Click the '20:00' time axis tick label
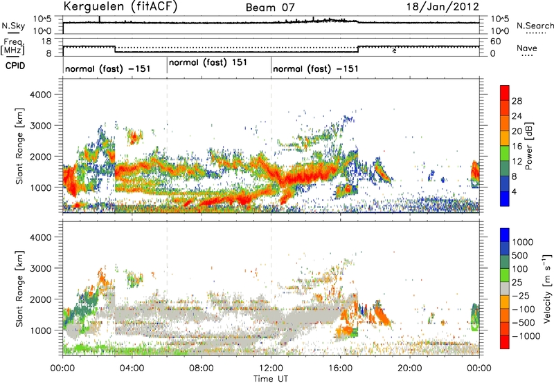The width and height of the screenshot is (554, 383). point(409,368)
